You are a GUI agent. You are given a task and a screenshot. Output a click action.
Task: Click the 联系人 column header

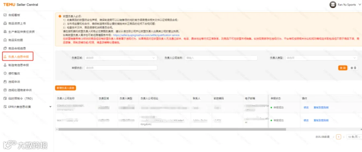click(x=196, y=98)
